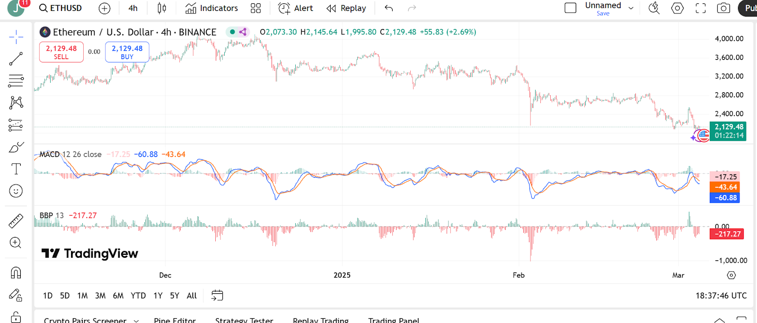
Task: Open the layout setup square icon
Action: pos(571,8)
